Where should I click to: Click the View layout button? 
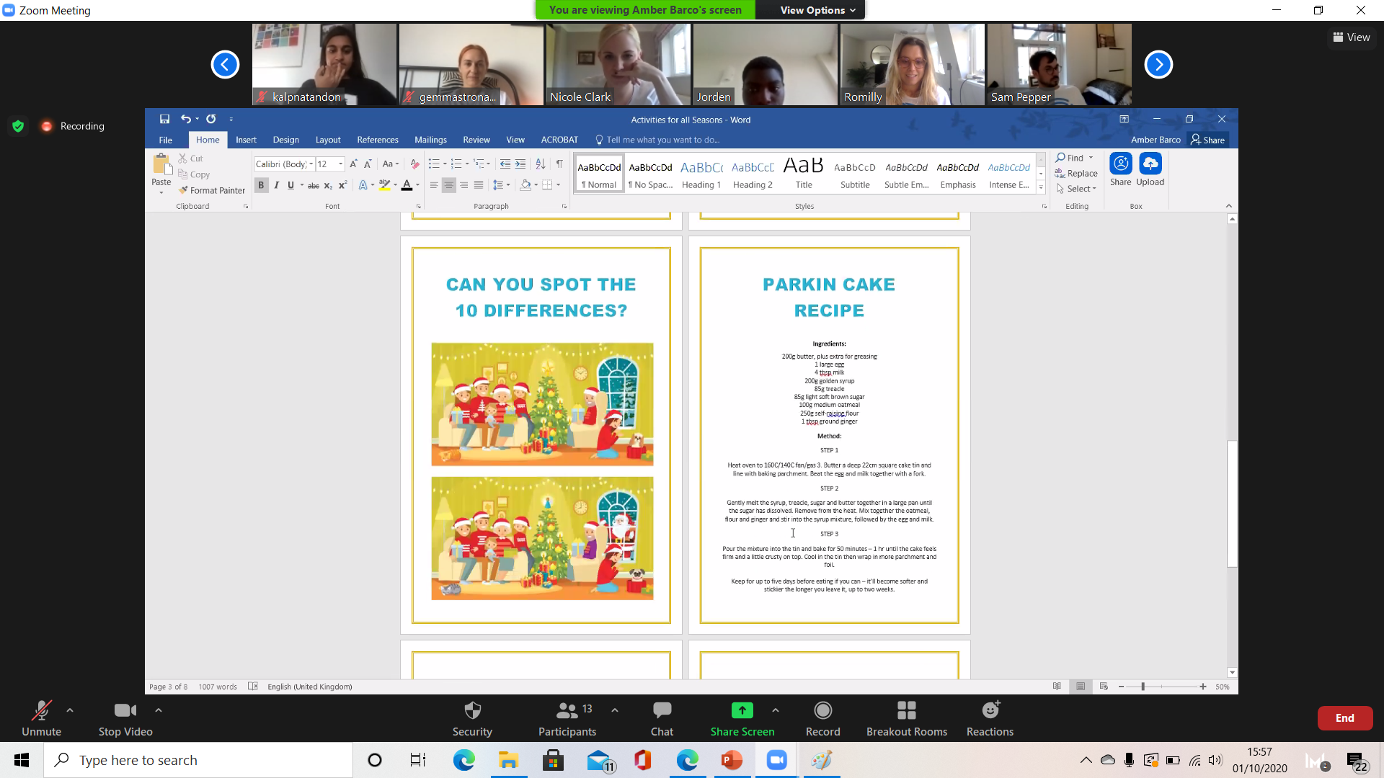(x=1352, y=37)
